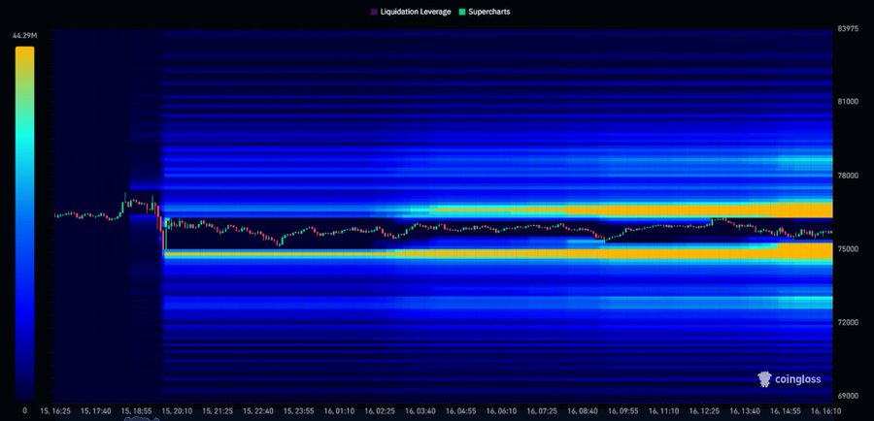
Task: Click the 16, 02:25 time label
Action: coord(380,411)
